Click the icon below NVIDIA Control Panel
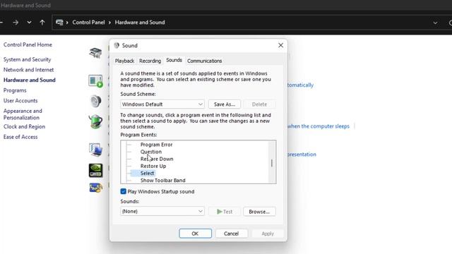The width and height of the screenshot is (452, 254). [95, 188]
